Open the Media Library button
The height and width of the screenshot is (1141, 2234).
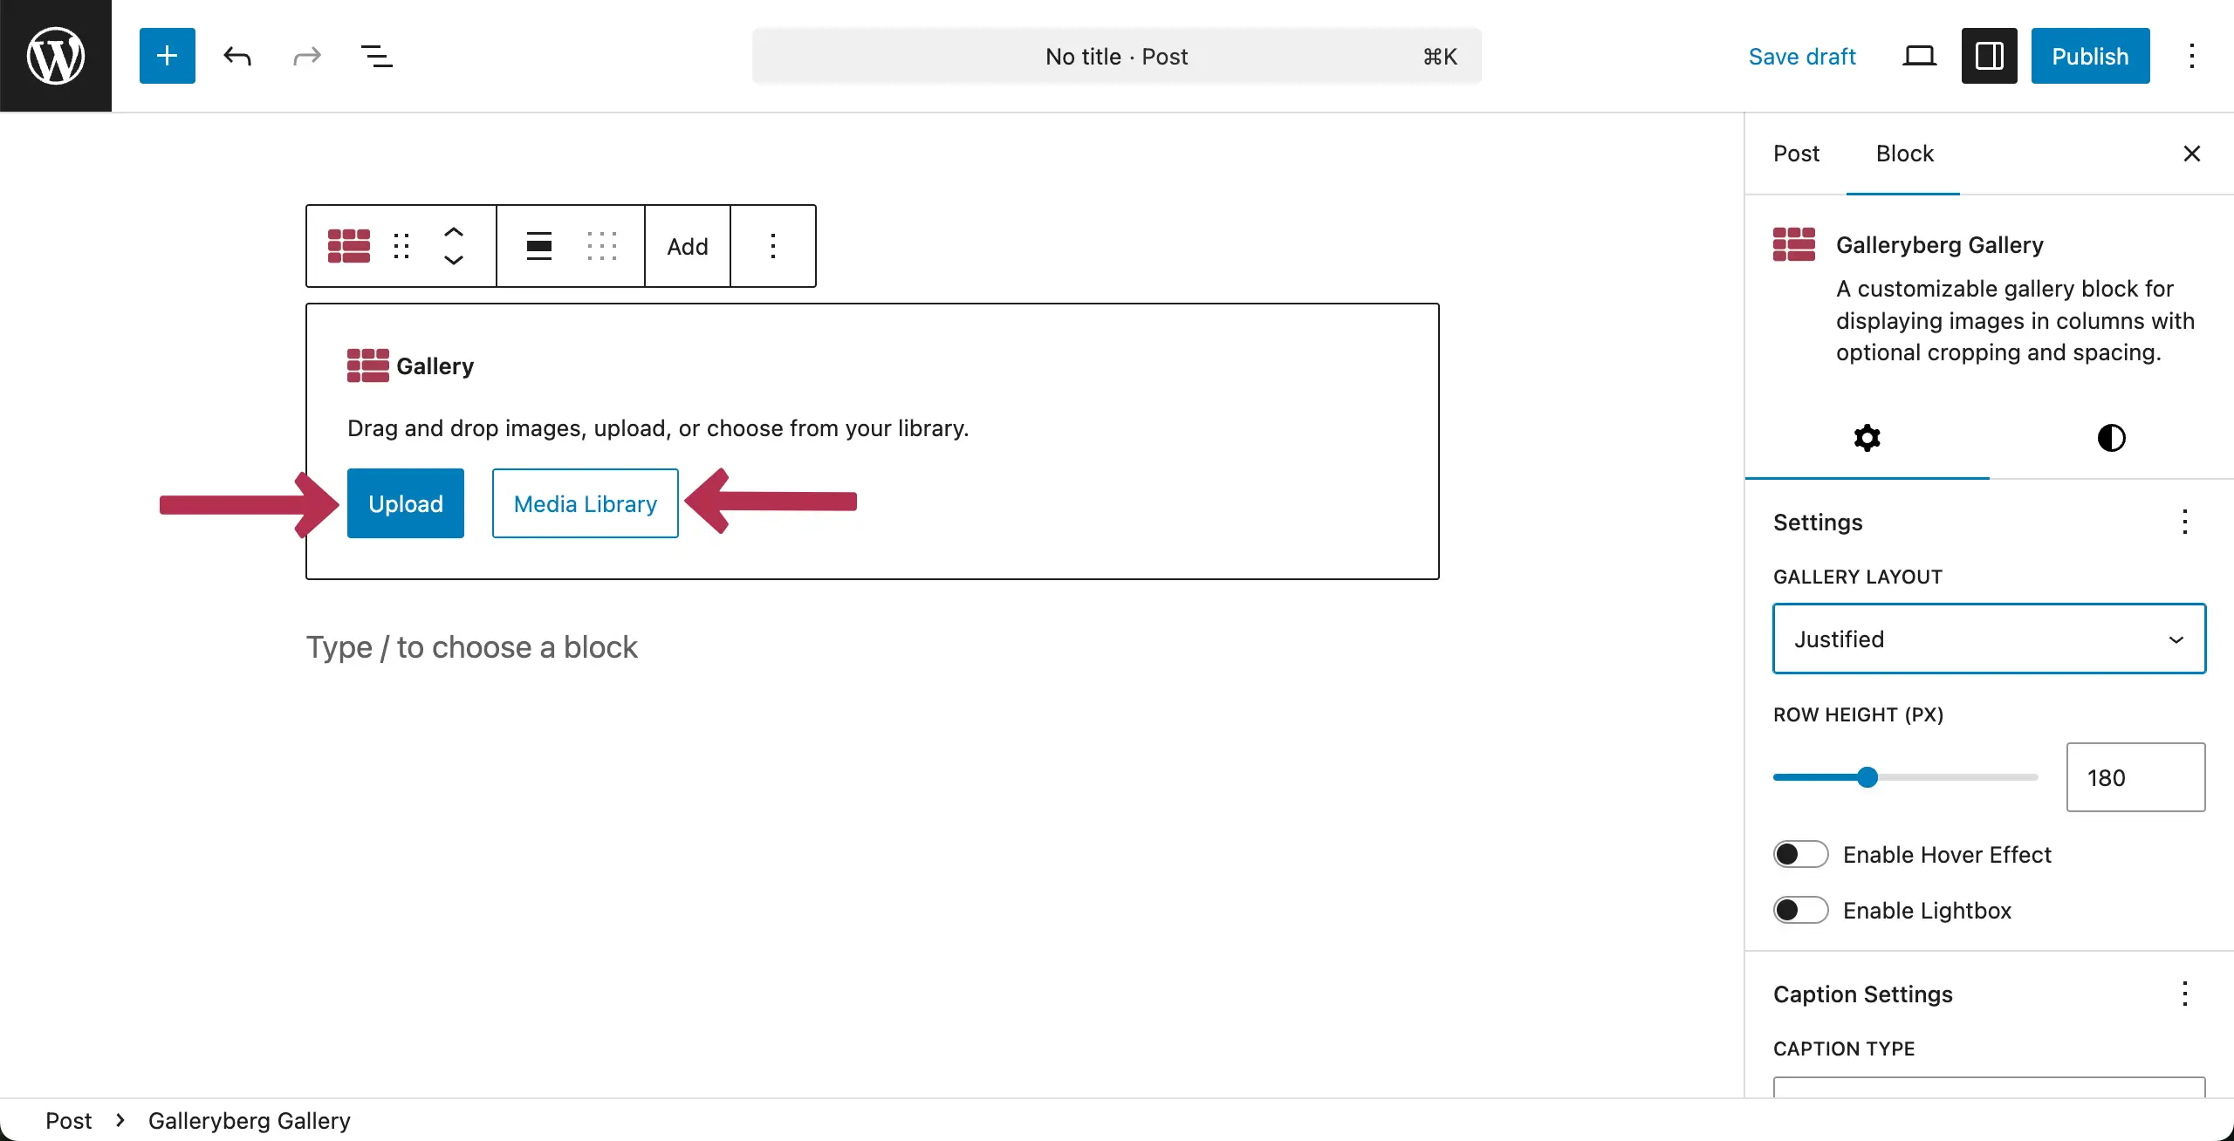click(x=585, y=503)
